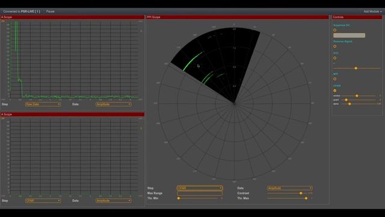Click the CFAR window slider handle

[x=357, y=96]
